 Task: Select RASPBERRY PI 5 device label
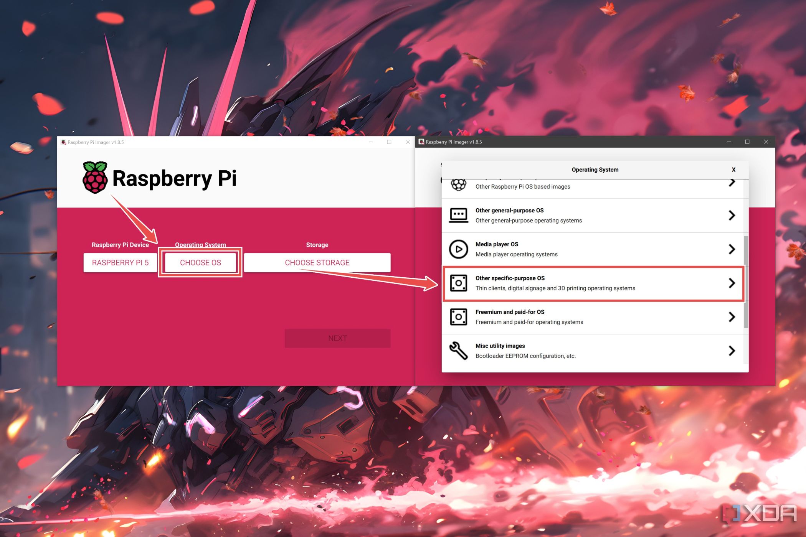tap(119, 262)
